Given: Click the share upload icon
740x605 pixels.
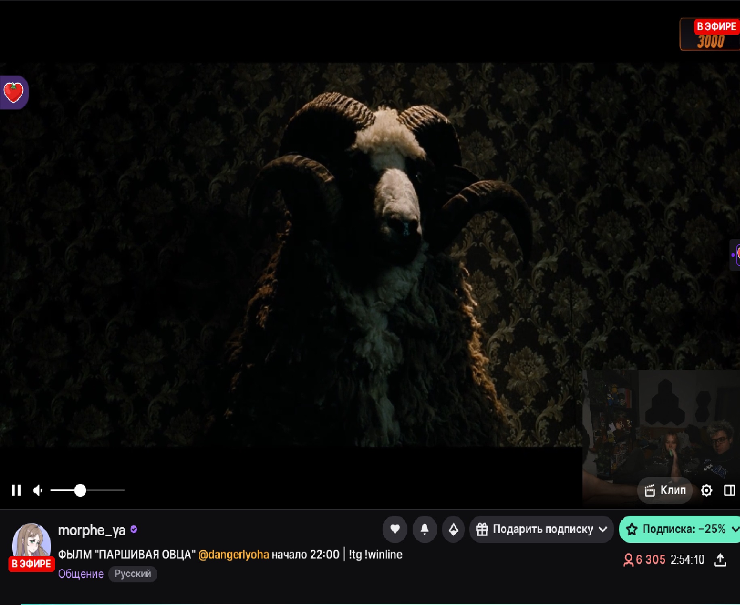Looking at the screenshot, I should (720, 560).
